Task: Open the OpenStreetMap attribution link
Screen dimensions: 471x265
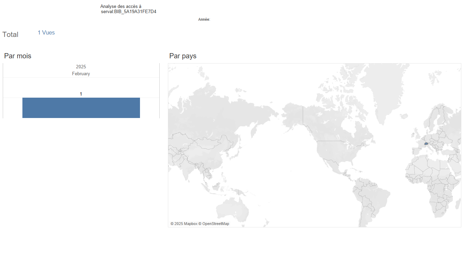Action: tap(215, 224)
